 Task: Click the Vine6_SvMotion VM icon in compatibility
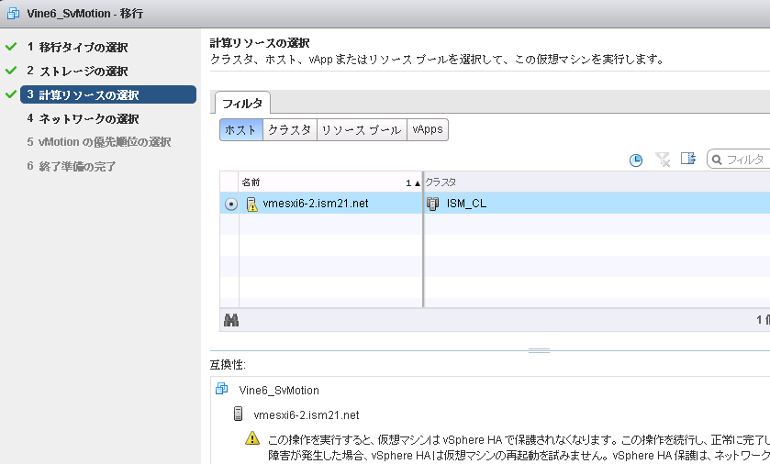click(x=221, y=390)
